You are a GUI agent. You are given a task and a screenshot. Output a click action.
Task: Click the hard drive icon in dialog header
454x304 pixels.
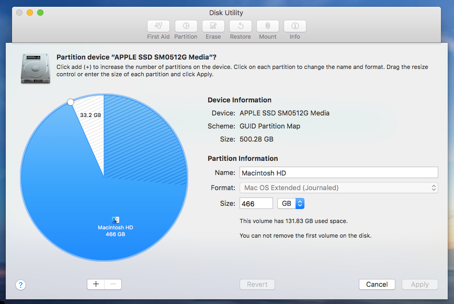tap(36, 68)
